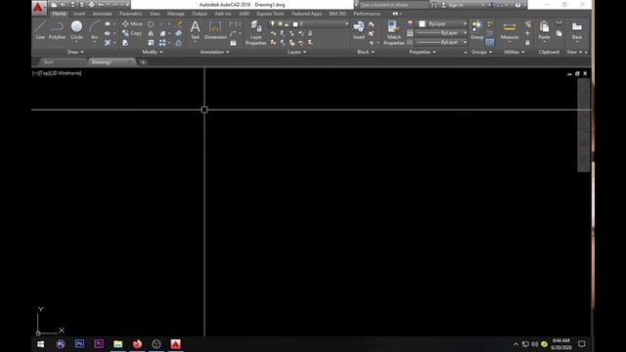The image size is (626, 352).
Task: Click the Group tool icon
Action: coord(476,30)
